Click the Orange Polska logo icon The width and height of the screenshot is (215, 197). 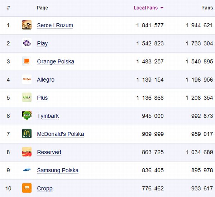(x=27, y=61)
